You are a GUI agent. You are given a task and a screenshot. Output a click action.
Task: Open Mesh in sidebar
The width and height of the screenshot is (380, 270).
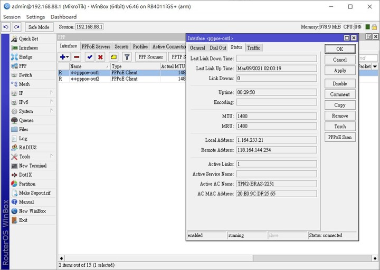tap(24, 84)
